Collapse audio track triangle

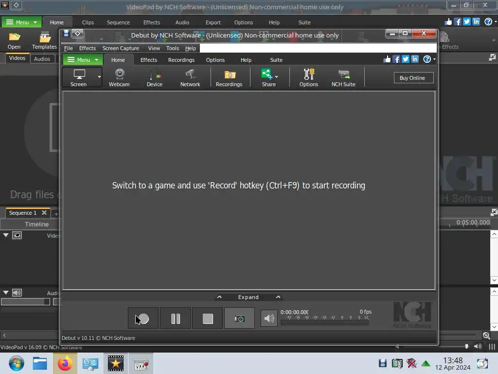click(6, 292)
